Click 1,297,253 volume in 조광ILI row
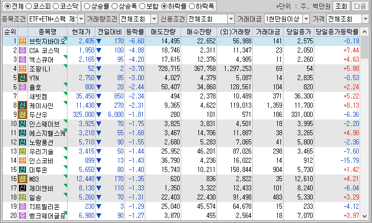 point(237,69)
